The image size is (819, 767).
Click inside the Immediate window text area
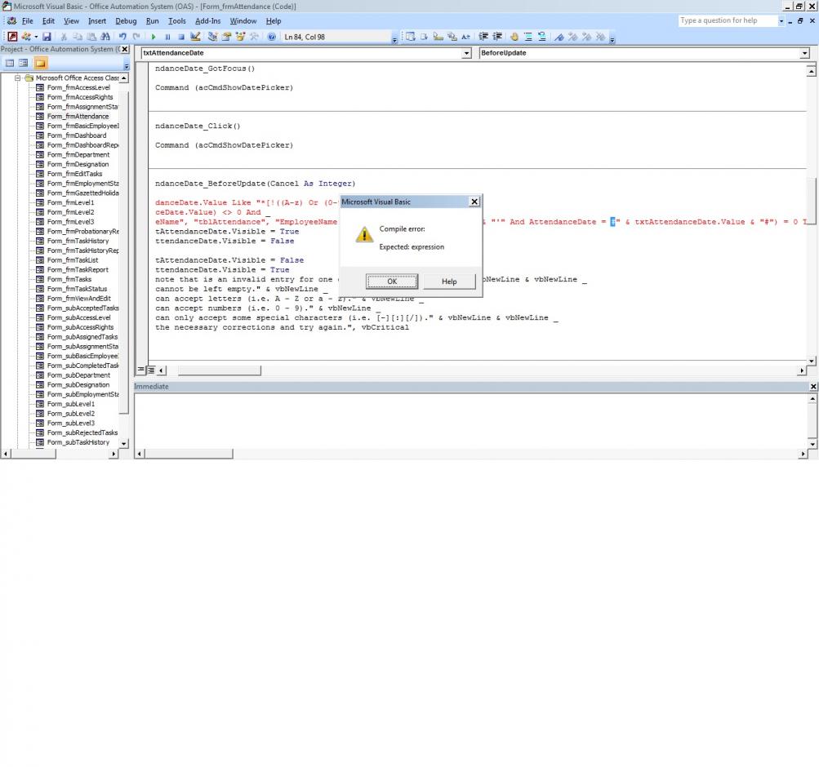click(470, 420)
